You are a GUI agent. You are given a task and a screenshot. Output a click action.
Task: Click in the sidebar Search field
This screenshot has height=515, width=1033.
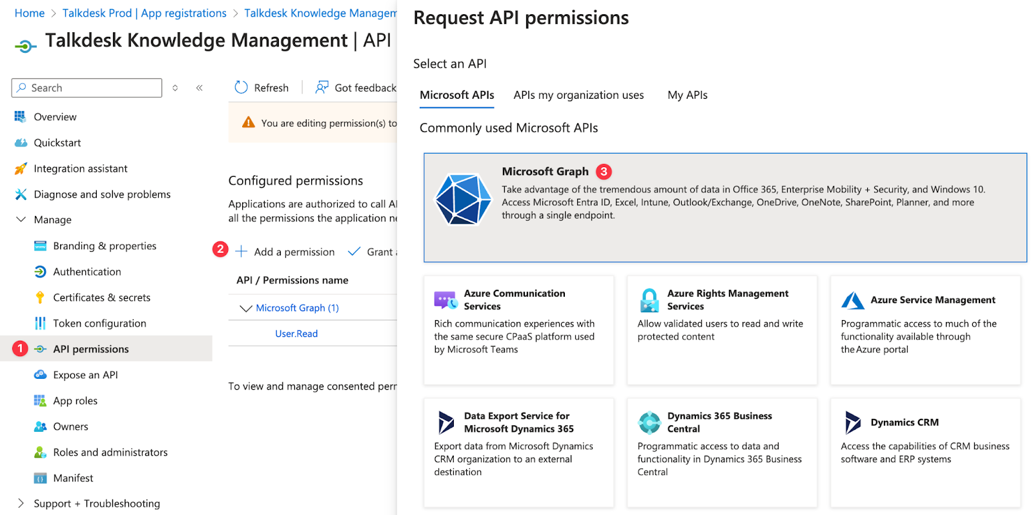pos(87,88)
